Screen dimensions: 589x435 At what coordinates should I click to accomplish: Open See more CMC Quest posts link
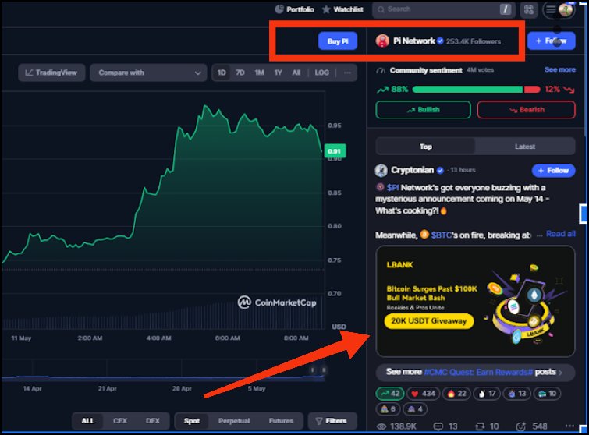[x=475, y=372]
